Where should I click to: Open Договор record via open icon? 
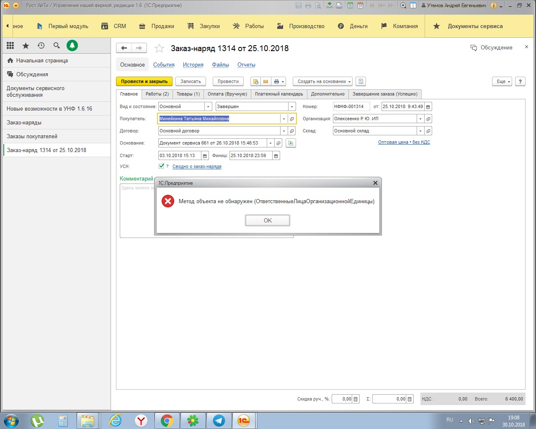292,131
